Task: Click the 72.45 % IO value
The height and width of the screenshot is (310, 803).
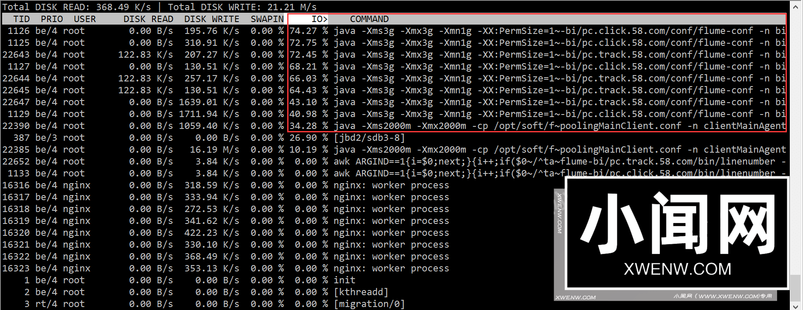Action: pos(309,55)
